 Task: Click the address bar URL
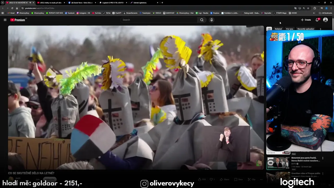[40, 8]
